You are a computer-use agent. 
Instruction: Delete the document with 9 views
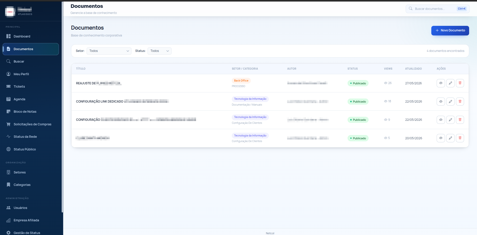[460, 120]
